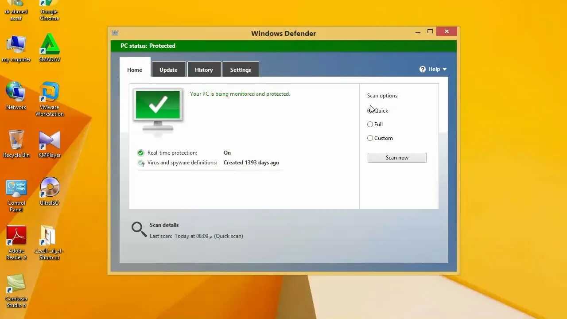The height and width of the screenshot is (319, 567).
Task: Minimize the Windows Defender window
Action: (418, 31)
